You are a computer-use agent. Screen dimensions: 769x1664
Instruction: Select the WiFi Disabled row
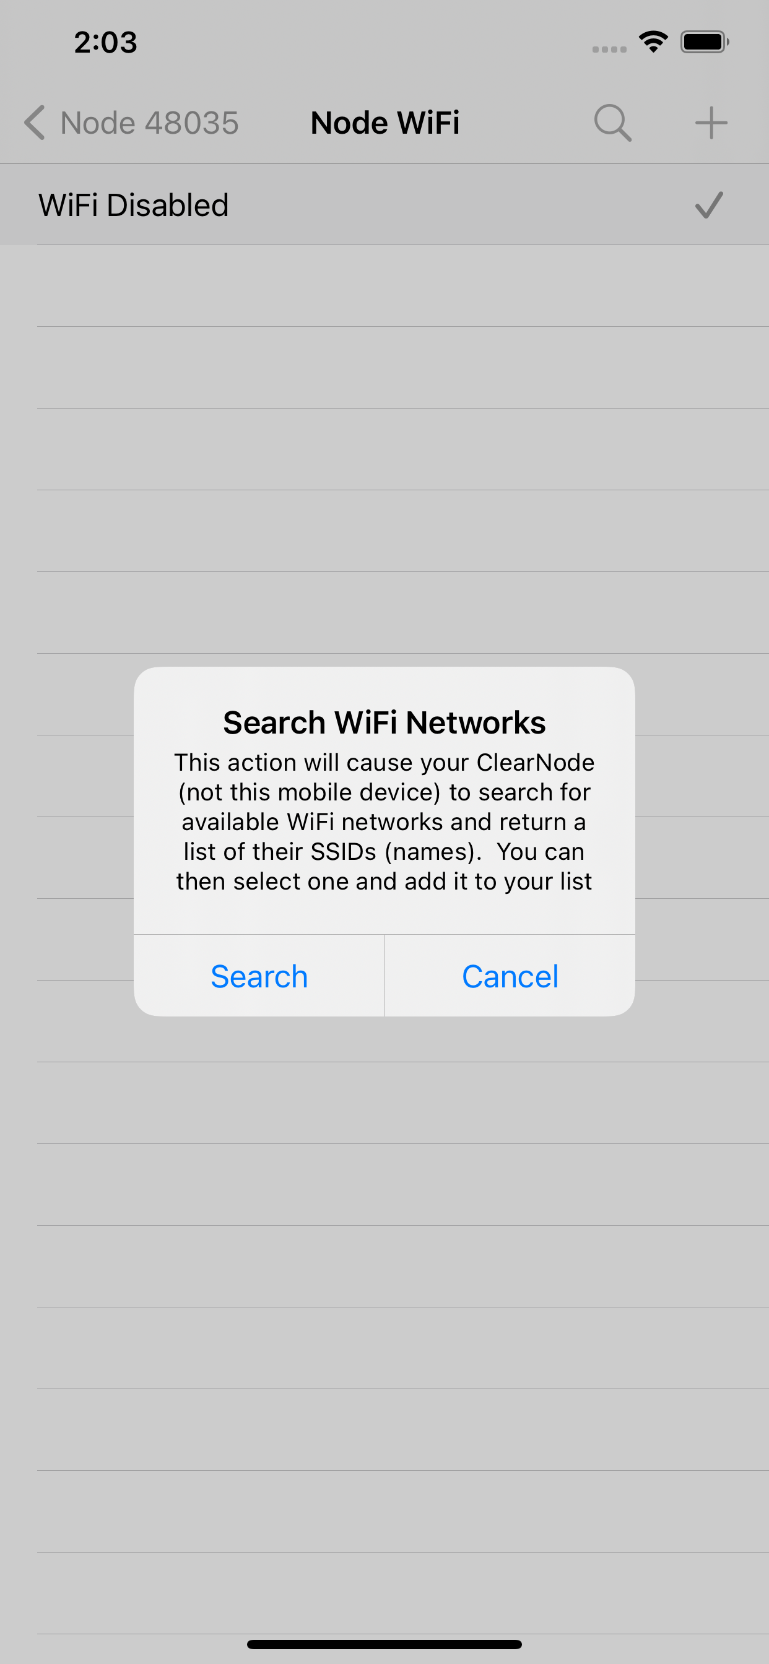[x=384, y=205]
